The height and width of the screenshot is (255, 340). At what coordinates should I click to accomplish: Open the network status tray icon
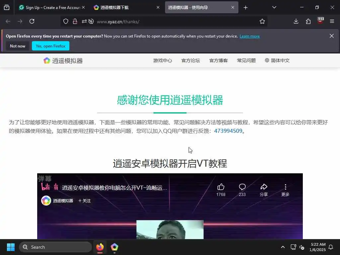pyautogui.click(x=293, y=247)
